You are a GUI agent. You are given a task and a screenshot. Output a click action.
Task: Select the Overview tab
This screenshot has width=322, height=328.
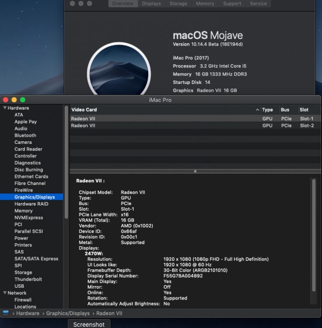point(123,3)
